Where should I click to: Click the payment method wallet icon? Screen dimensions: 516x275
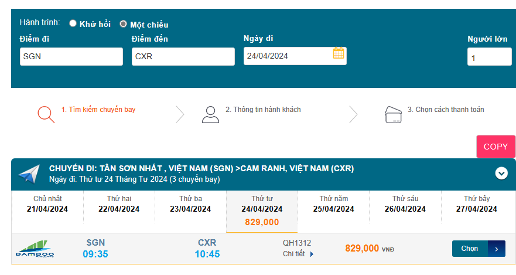point(393,114)
